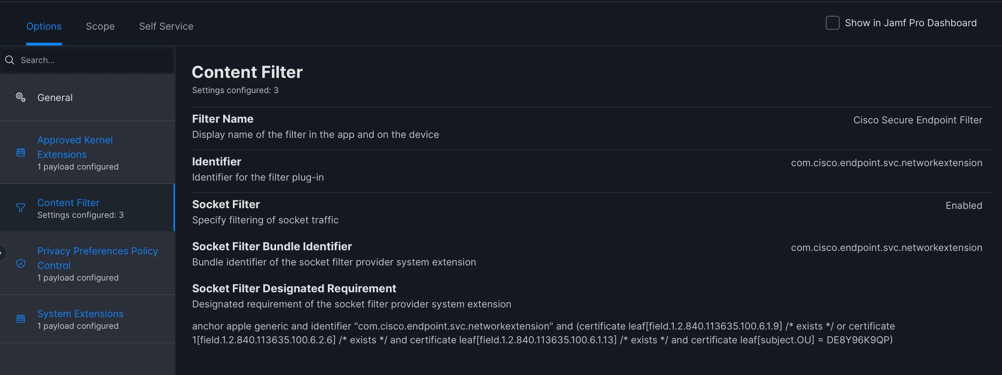Click the Identifier setting label
Screen dimensions: 1002x375
217,162
